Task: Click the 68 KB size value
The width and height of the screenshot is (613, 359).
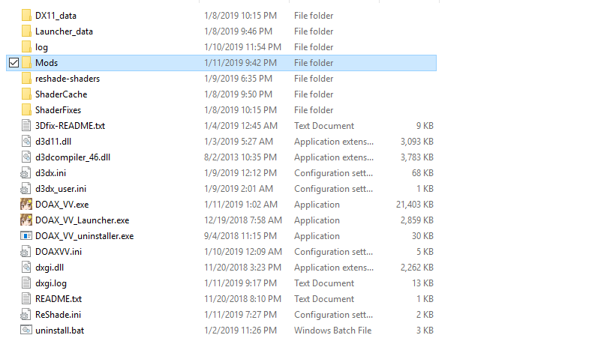Action: [x=422, y=173]
